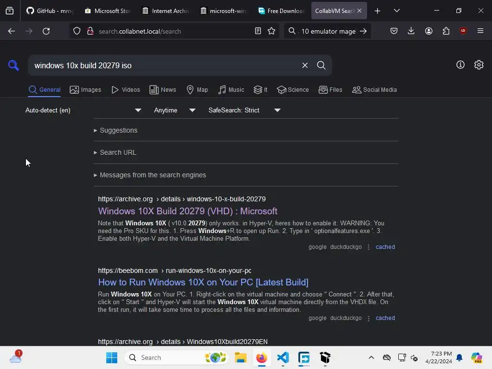
Task: Open a new browser tab with plus
Action: pyautogui.click(x=378, y=11)
